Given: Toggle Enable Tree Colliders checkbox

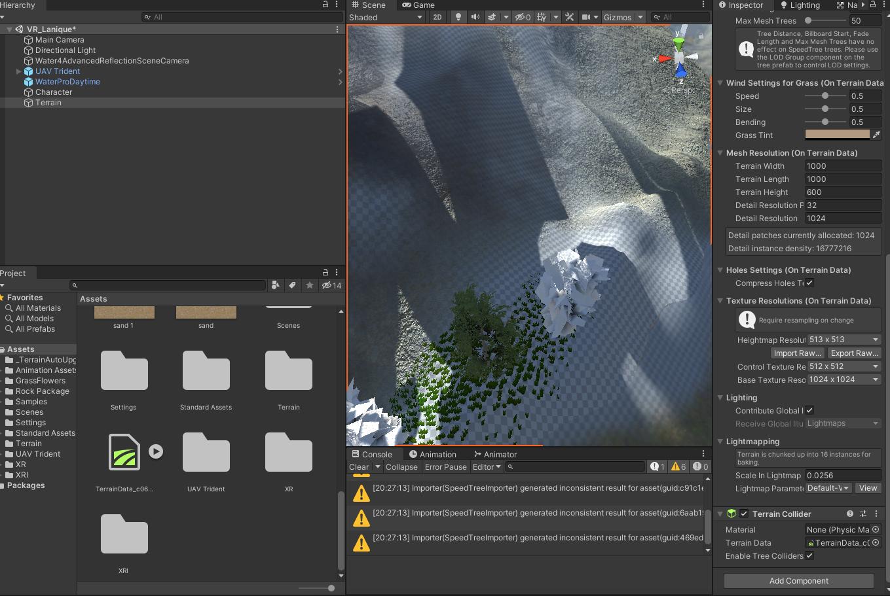Looking at the screenshot, I should click(x=809, y=556).
